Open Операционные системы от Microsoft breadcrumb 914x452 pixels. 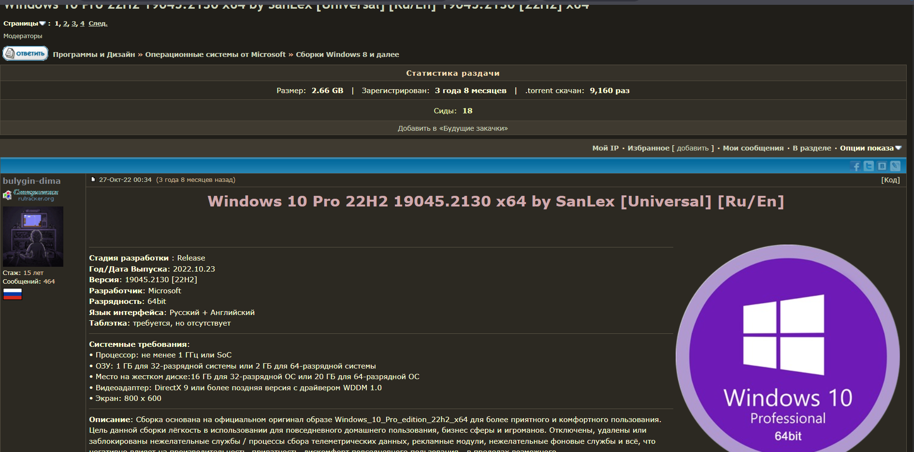coord(216,55)
